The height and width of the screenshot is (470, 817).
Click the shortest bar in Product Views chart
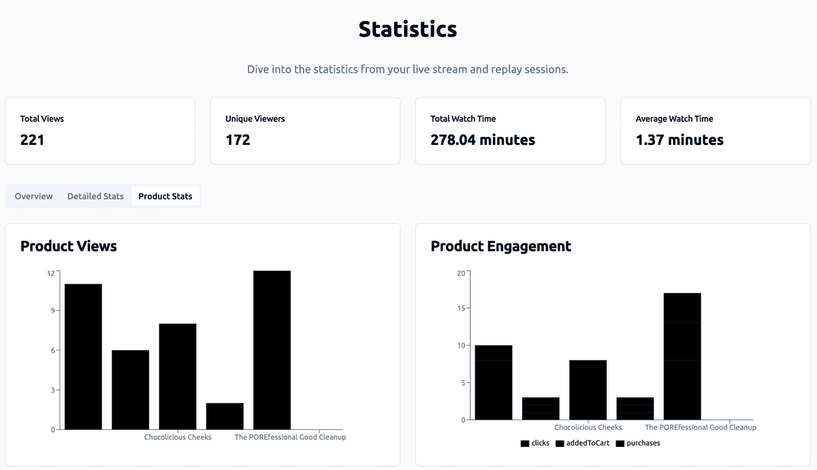225,416
